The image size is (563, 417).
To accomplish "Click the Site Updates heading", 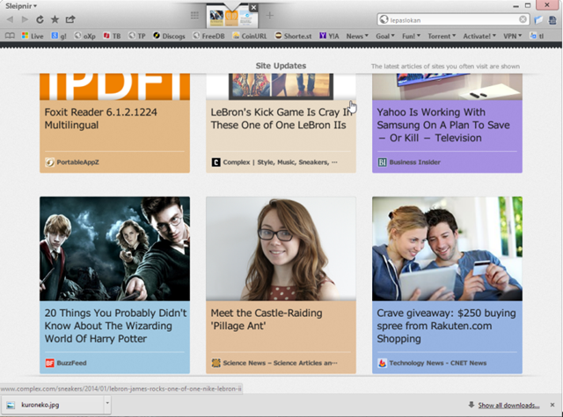I will 281,66.
